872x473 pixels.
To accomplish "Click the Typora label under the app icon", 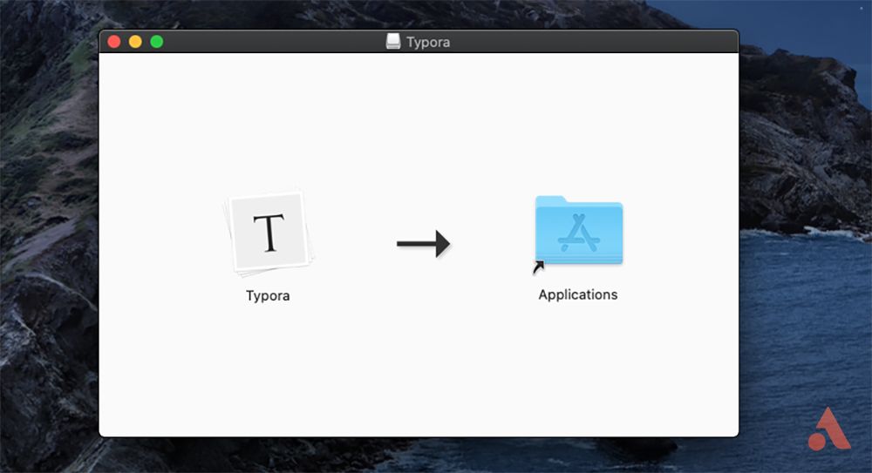I will pos(268,295).
